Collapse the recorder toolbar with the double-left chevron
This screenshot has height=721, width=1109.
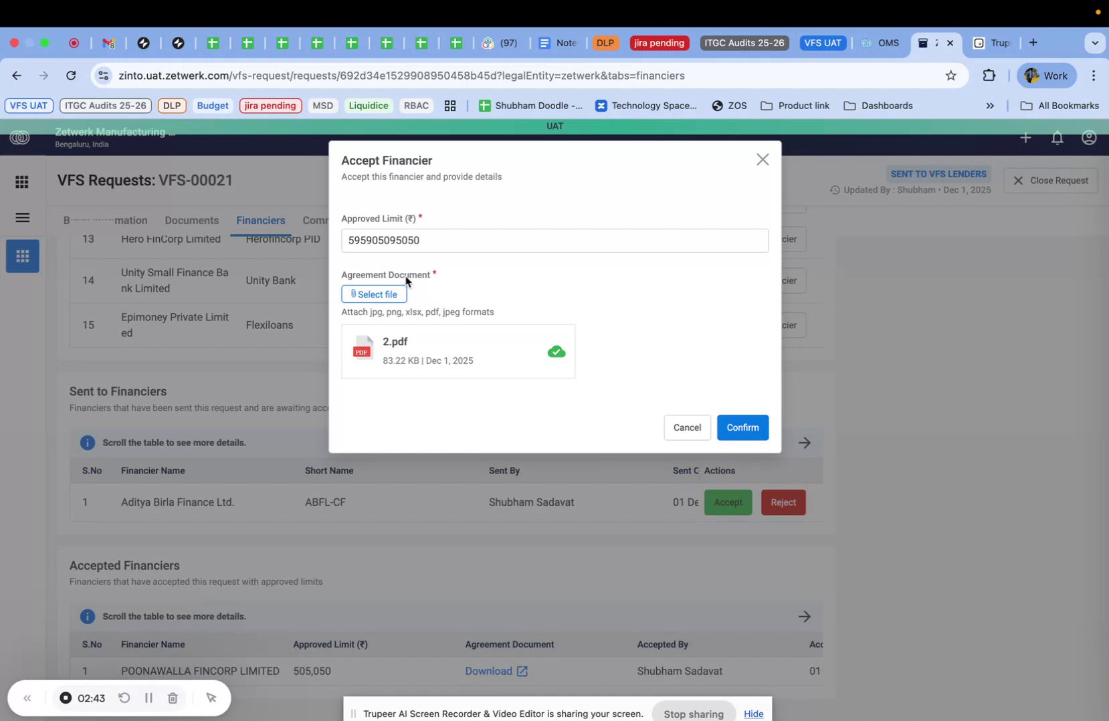pyautogui.click(x=27, y=698)
